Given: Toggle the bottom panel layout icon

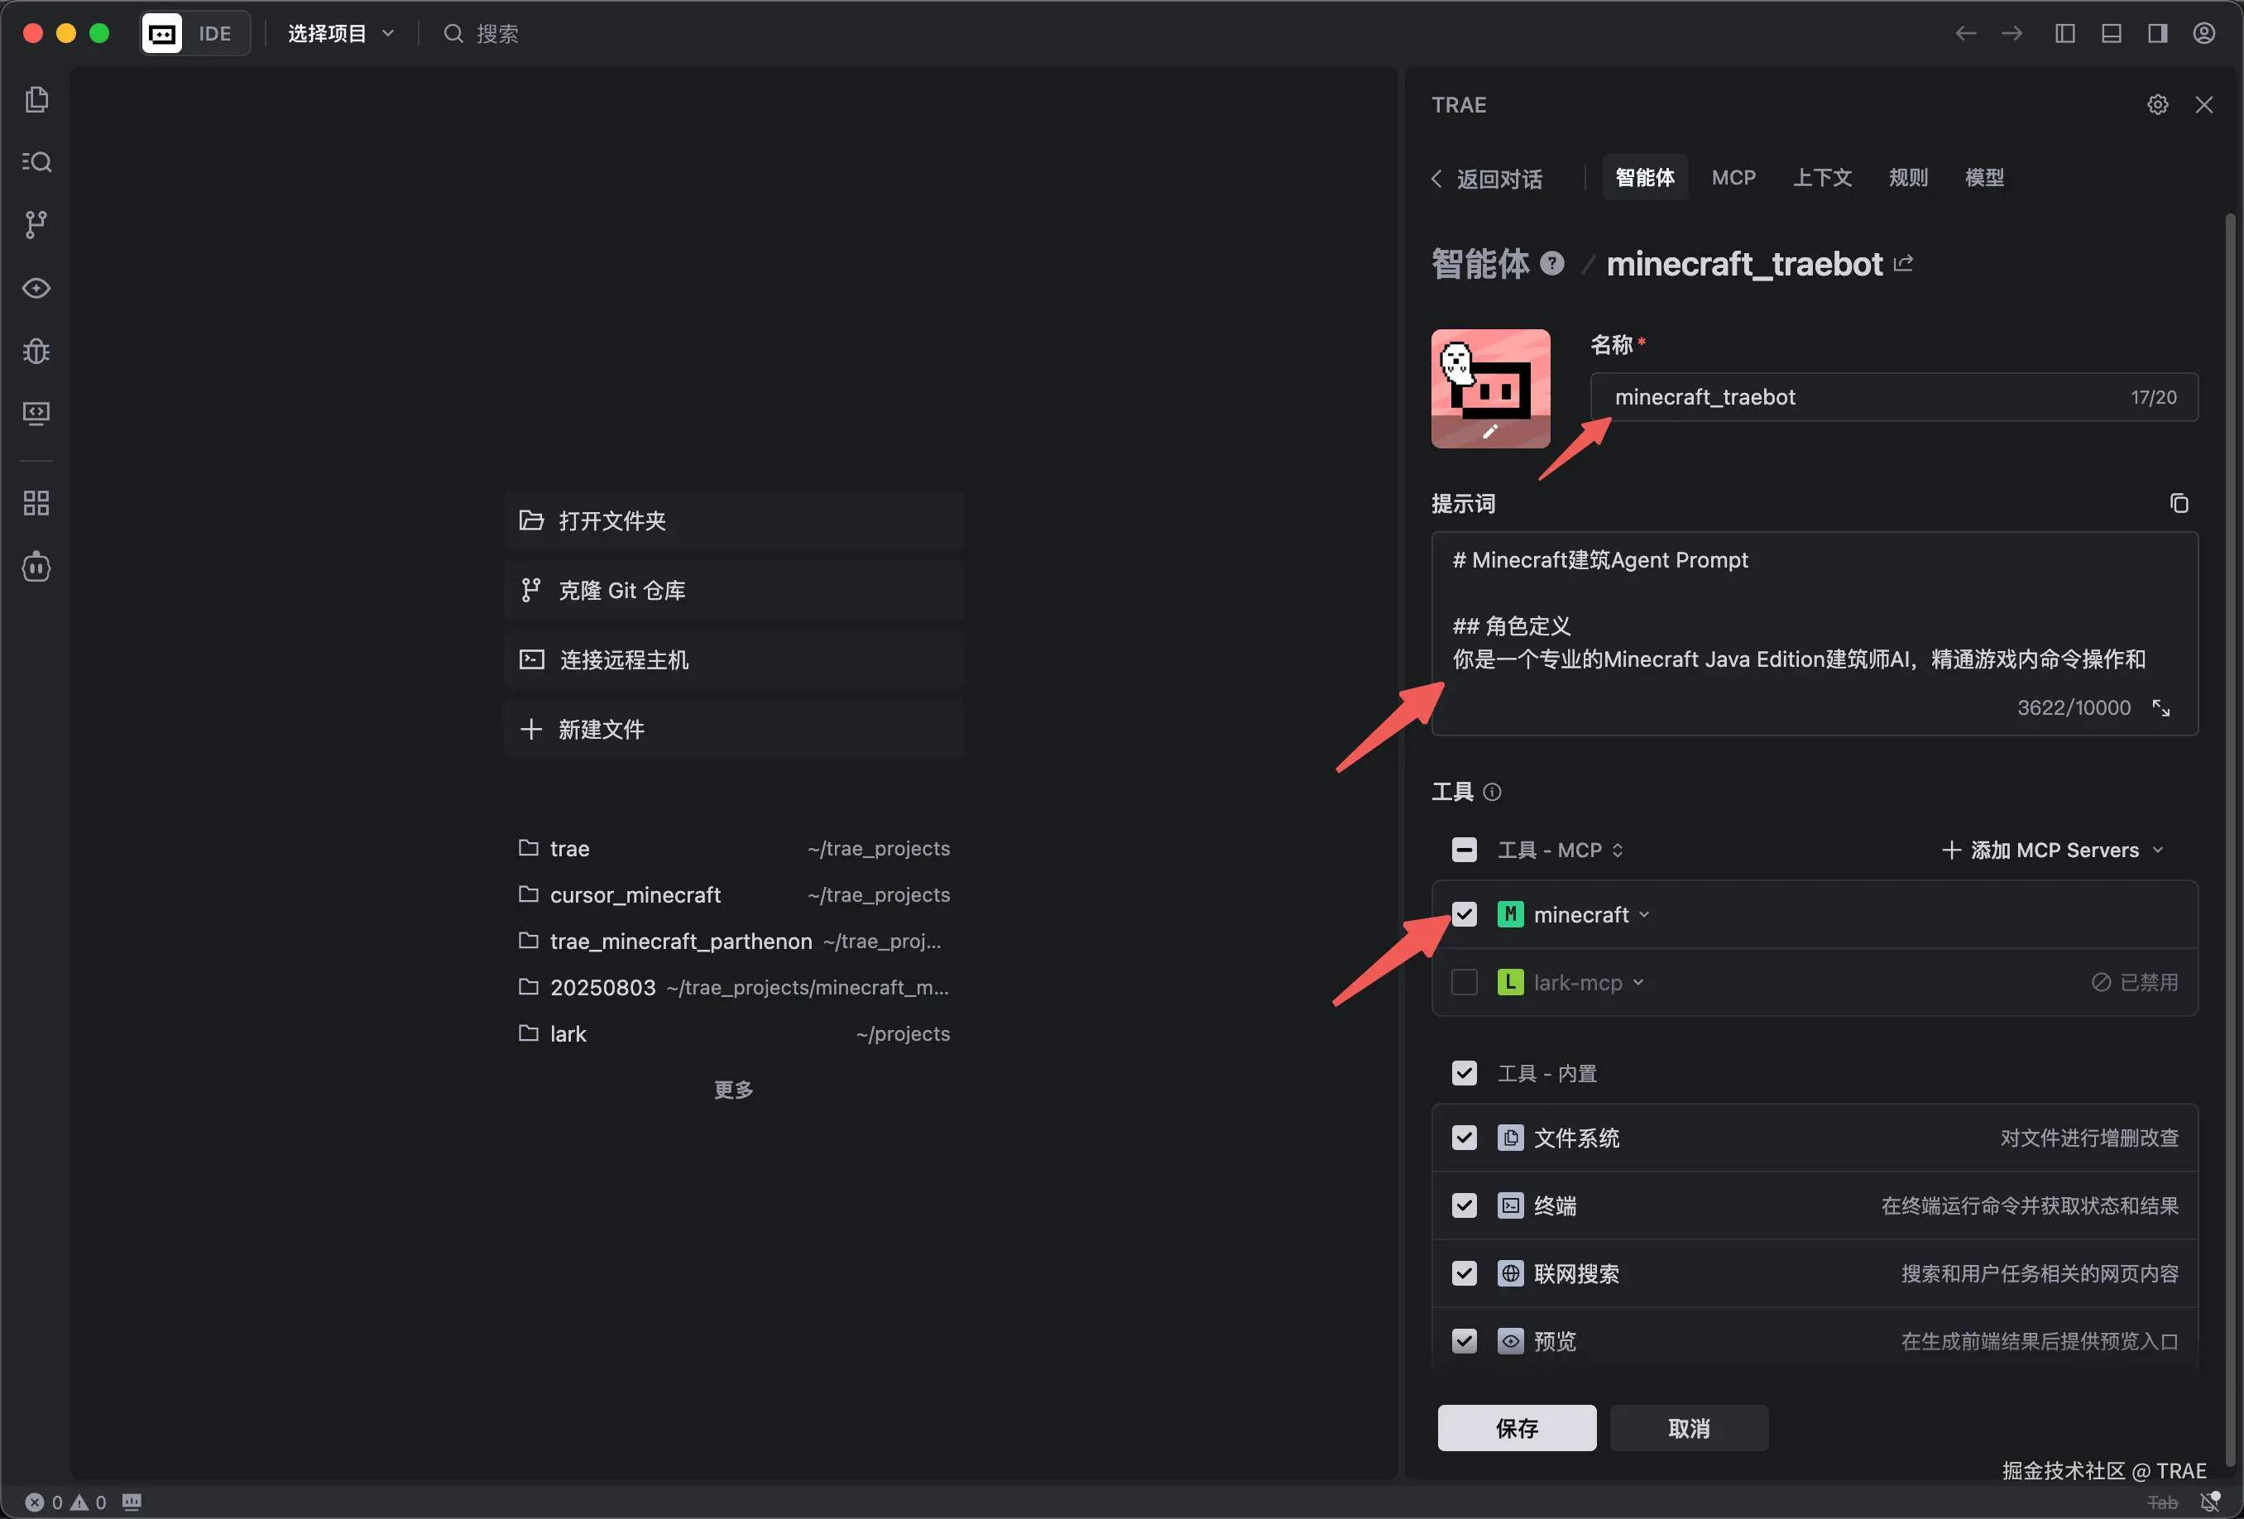Looking at the screenshot, I should pyautogui.click(x=2111, y=34).
